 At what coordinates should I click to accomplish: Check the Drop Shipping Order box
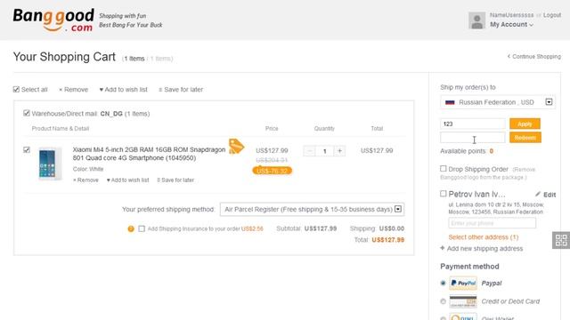tap(444, 169)
